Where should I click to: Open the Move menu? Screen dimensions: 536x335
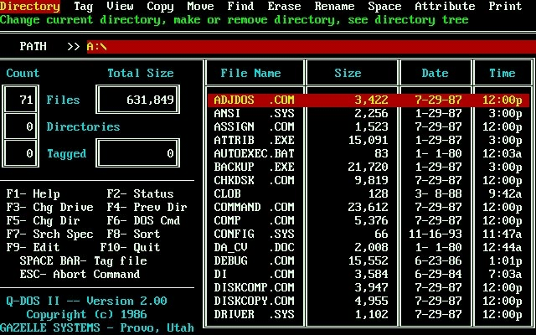click(200, 6)
